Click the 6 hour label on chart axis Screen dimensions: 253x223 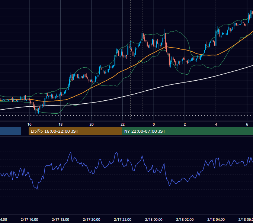click(x=247, y=125)
